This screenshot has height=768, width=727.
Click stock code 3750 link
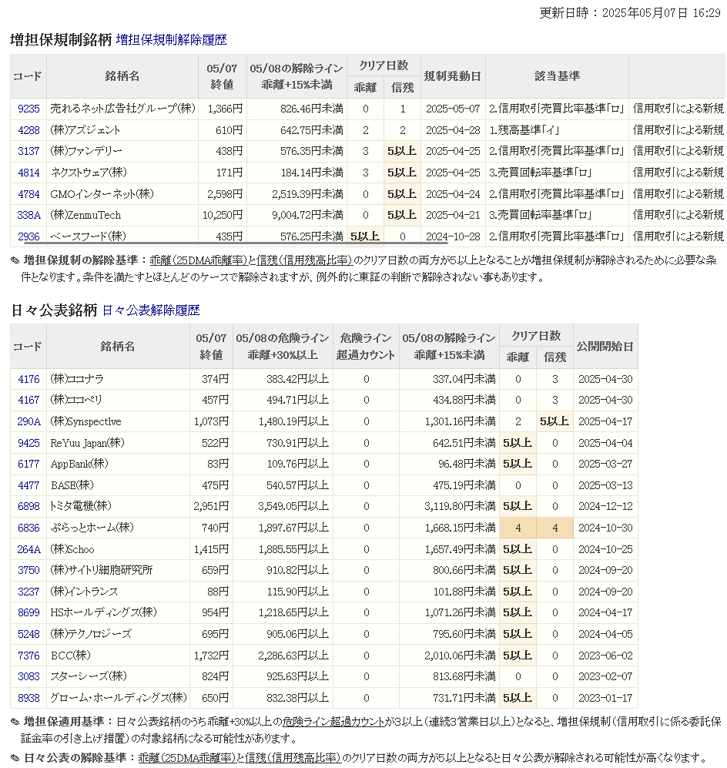coord(28,571)
